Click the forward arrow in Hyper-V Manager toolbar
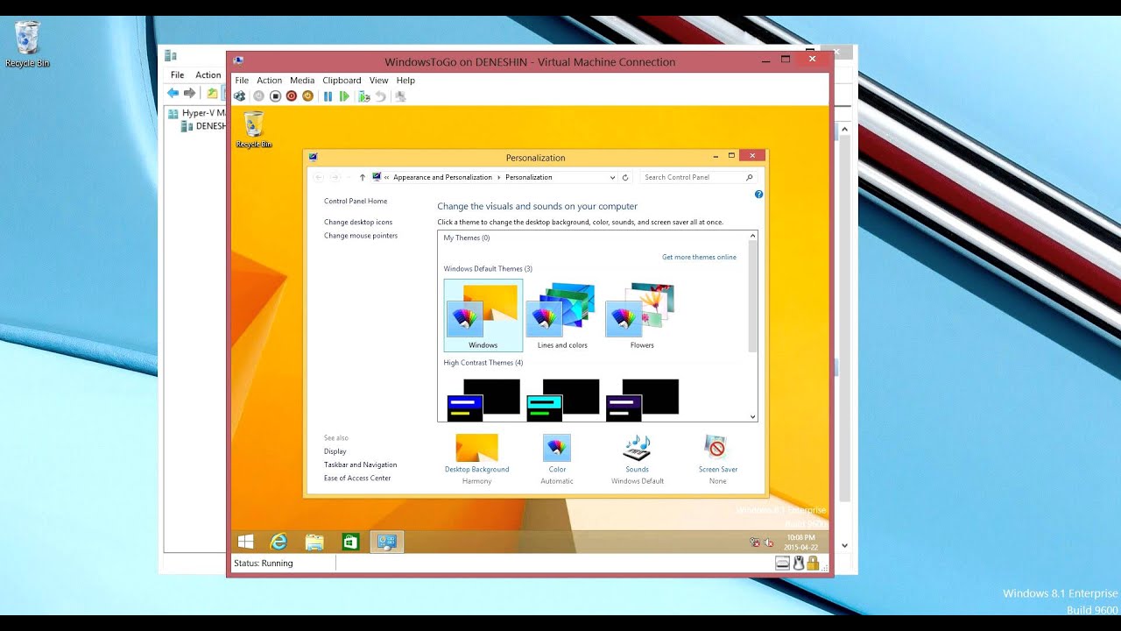 tap(189, 93)
